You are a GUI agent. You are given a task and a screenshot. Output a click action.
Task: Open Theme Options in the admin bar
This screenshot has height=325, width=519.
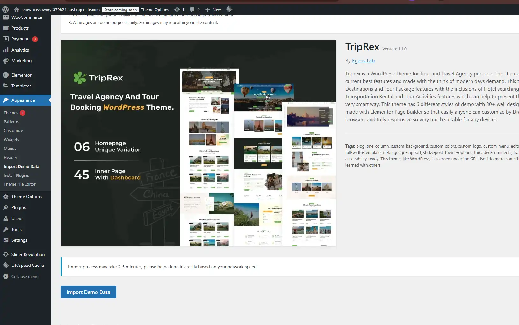(x=155, y=10)
